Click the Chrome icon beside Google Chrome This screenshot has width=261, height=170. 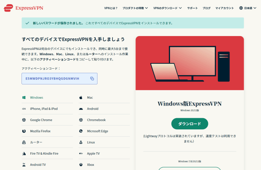[x=24, y=120]
